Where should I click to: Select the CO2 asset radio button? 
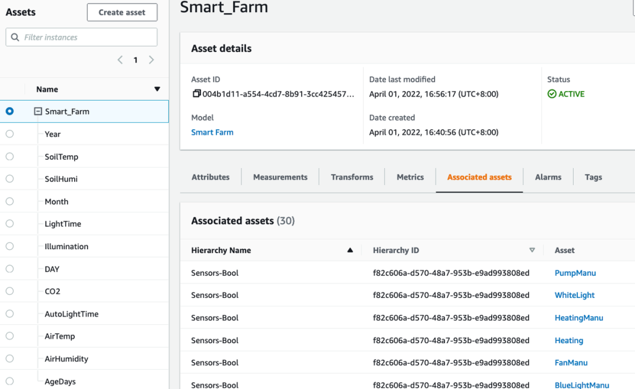click(x=9, y=291)
